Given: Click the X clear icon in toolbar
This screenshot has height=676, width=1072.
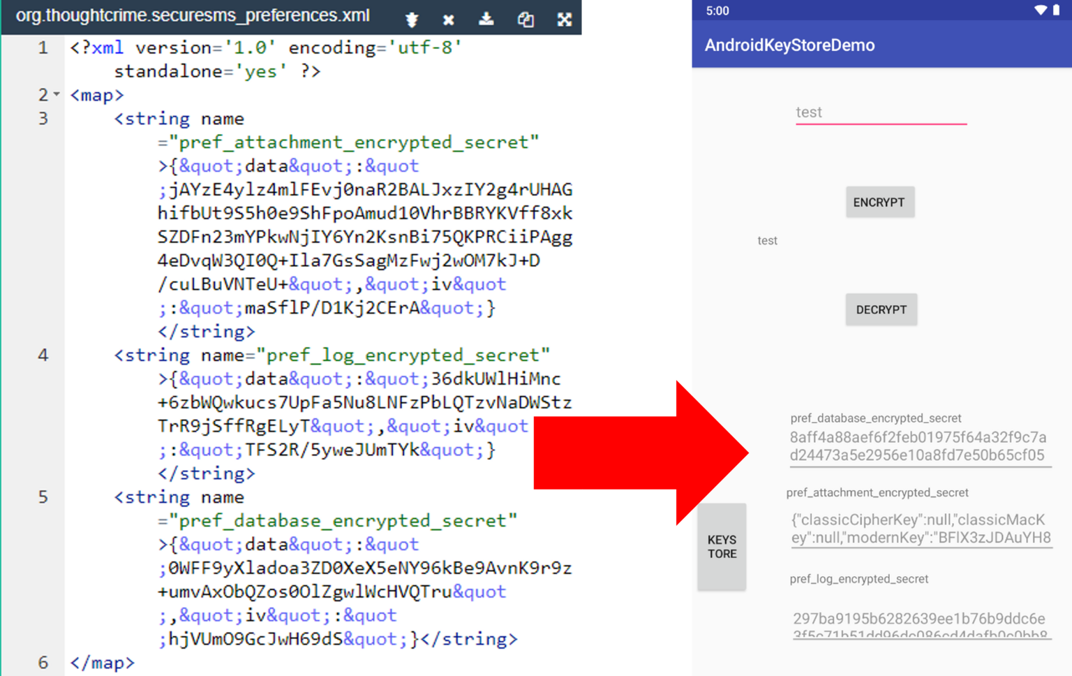Looking at the screenshot, I should coord(448,19).
